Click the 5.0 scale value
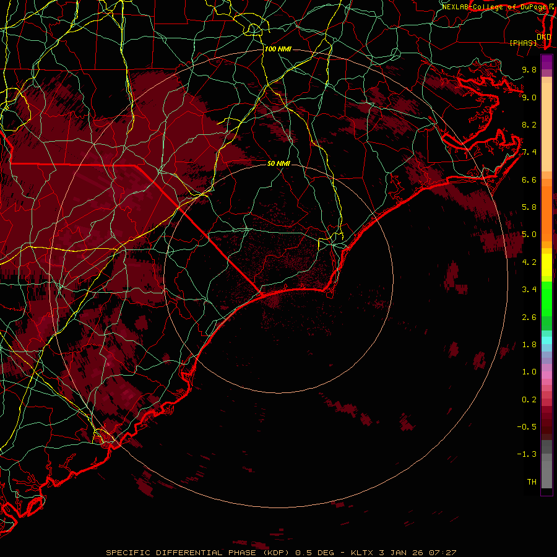The image size is (557, 557). coord(529,235)
